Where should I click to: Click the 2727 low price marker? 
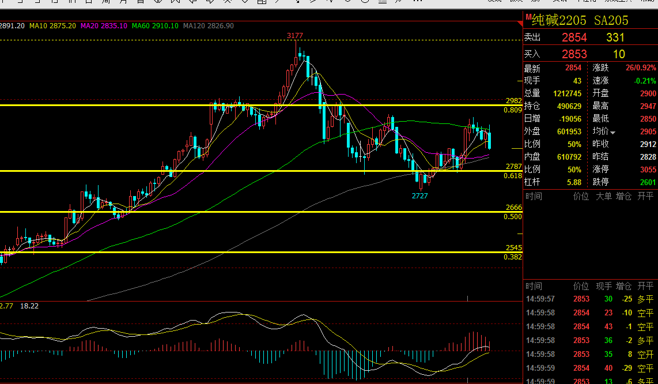[419, 196]
